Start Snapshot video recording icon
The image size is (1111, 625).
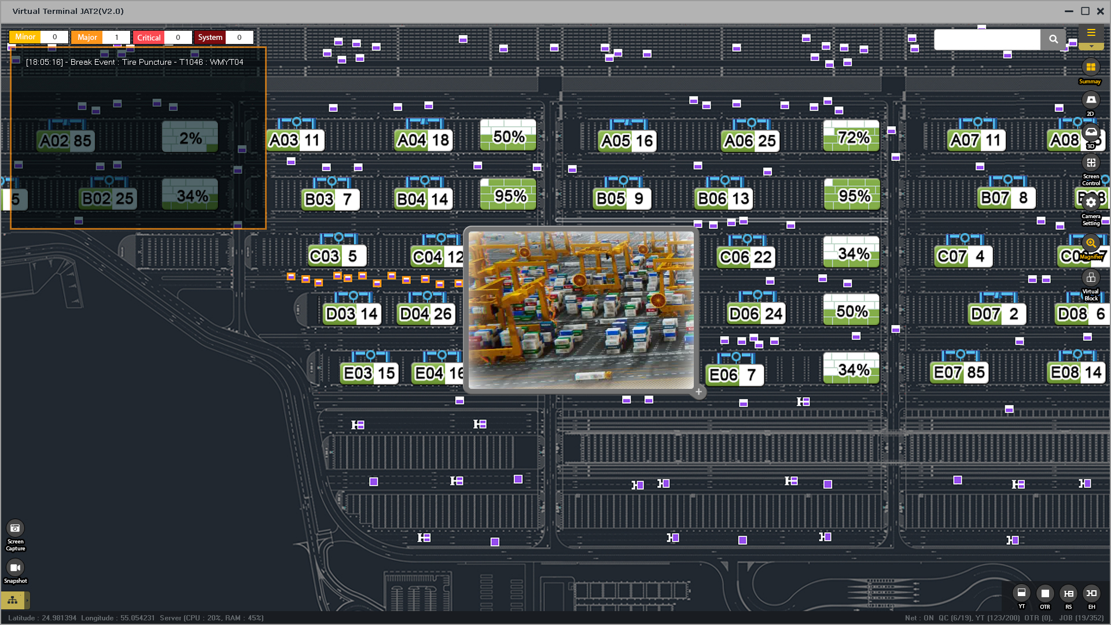15,568
